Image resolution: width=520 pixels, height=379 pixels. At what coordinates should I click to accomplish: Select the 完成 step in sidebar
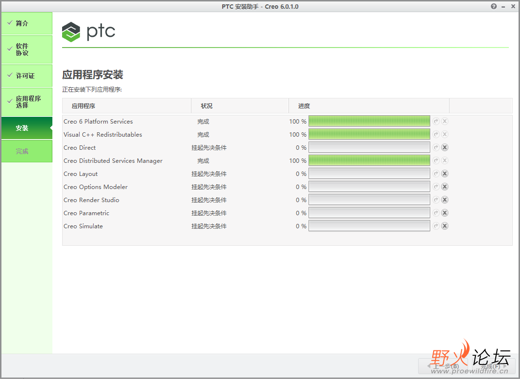point(27,151)
